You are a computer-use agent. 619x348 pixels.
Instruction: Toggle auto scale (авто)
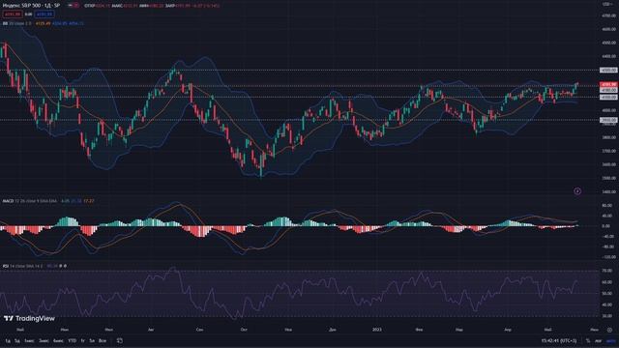tap(611, 341)
